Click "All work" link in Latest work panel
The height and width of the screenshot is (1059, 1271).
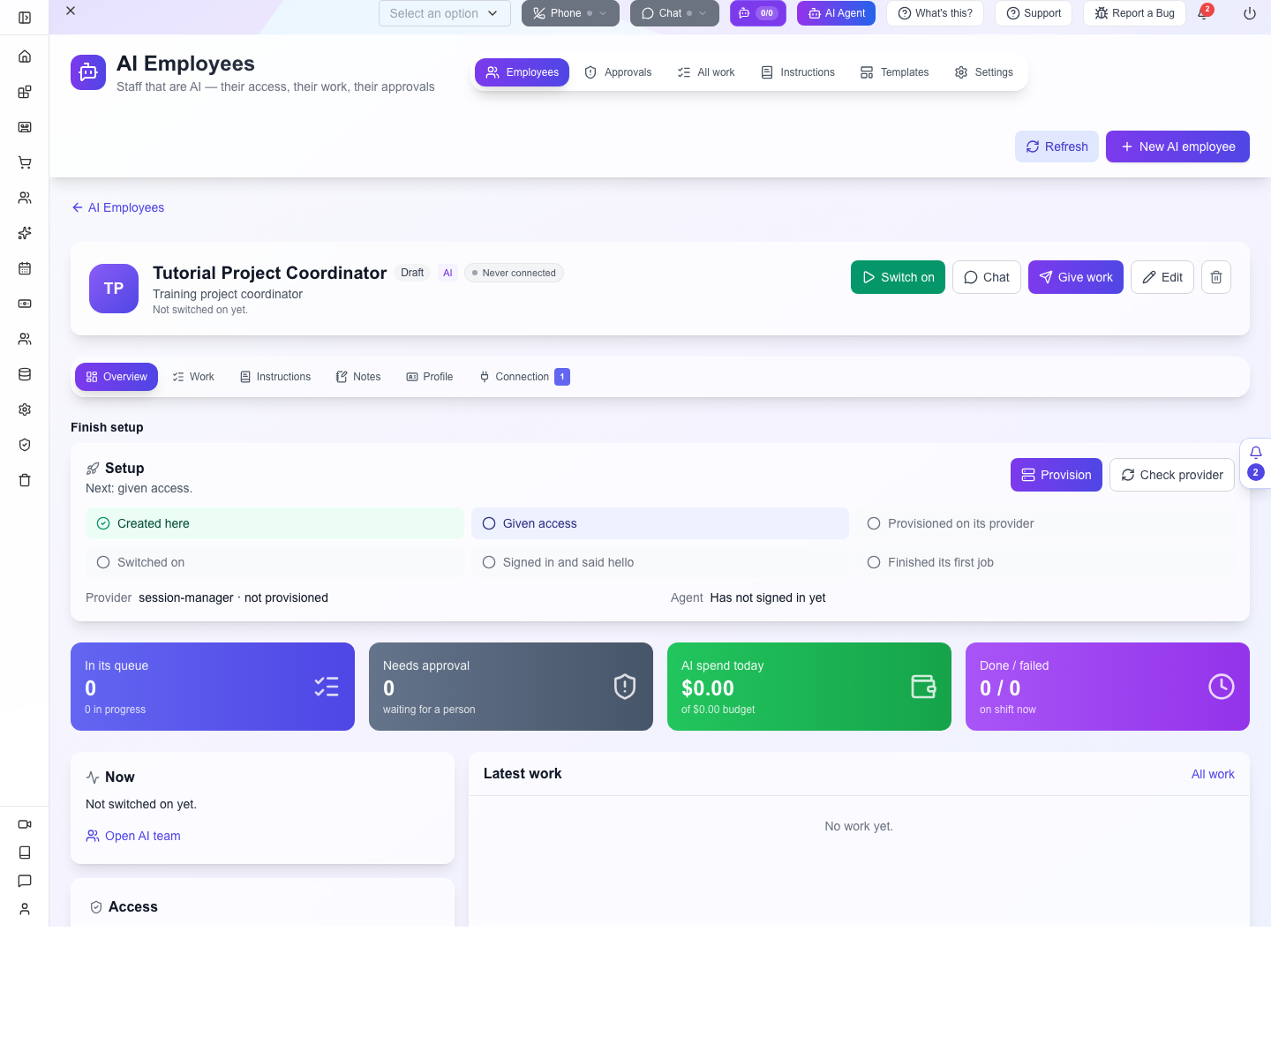pos(1213,774)
